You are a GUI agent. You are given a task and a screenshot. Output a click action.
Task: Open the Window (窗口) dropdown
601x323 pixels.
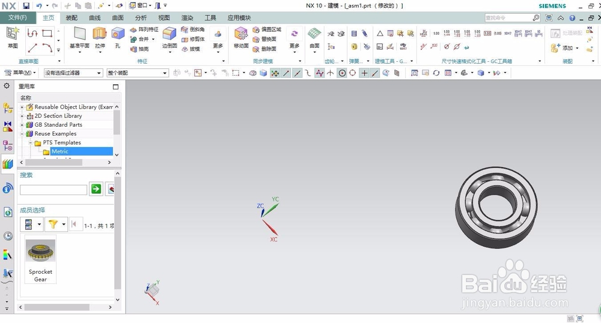[140, 6]
